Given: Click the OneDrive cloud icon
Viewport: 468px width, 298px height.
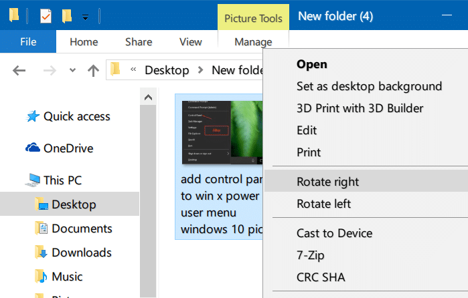Looking at the screenshot, I should pyautogui.click(x=33, y=148).
